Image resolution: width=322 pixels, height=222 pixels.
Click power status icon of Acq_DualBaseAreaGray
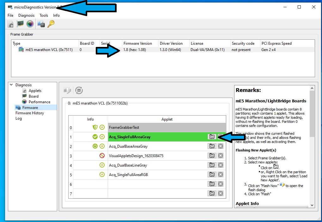click(x=95, y=146)
